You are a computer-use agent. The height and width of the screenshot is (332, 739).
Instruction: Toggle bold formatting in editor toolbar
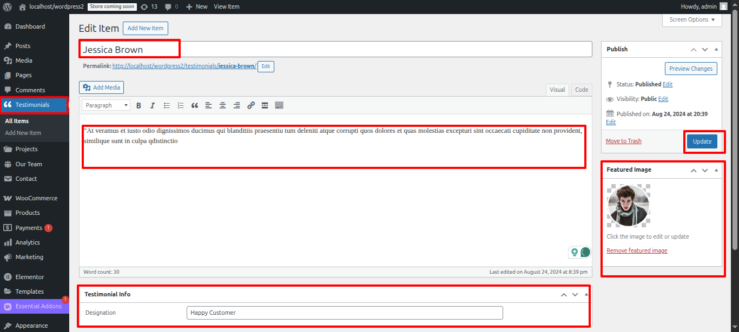(138, 106)
